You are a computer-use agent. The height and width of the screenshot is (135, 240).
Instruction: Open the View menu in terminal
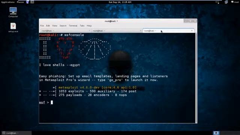point(55,26)
